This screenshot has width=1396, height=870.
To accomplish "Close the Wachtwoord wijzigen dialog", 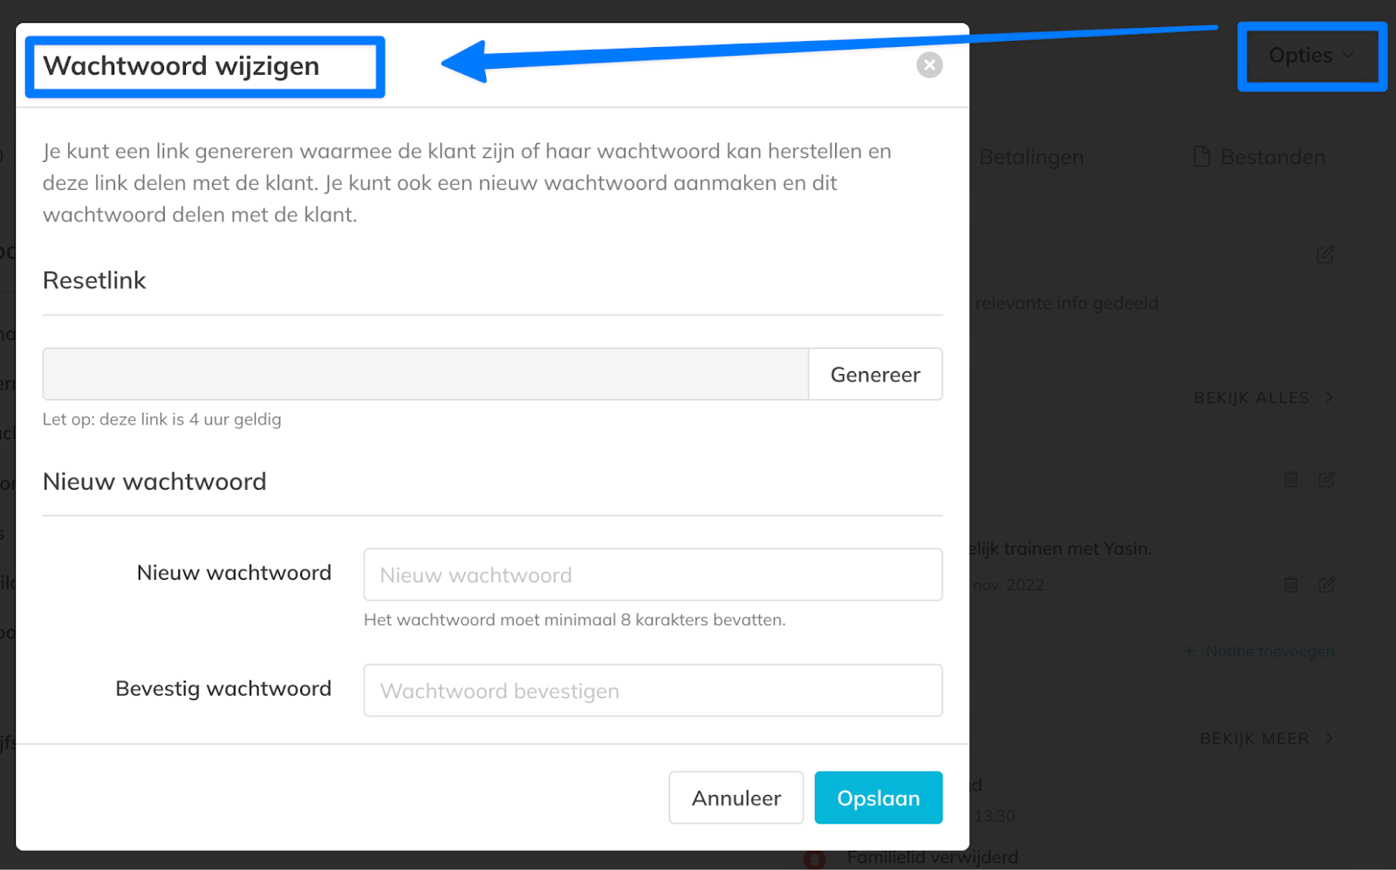I will (x=929, y=65).
